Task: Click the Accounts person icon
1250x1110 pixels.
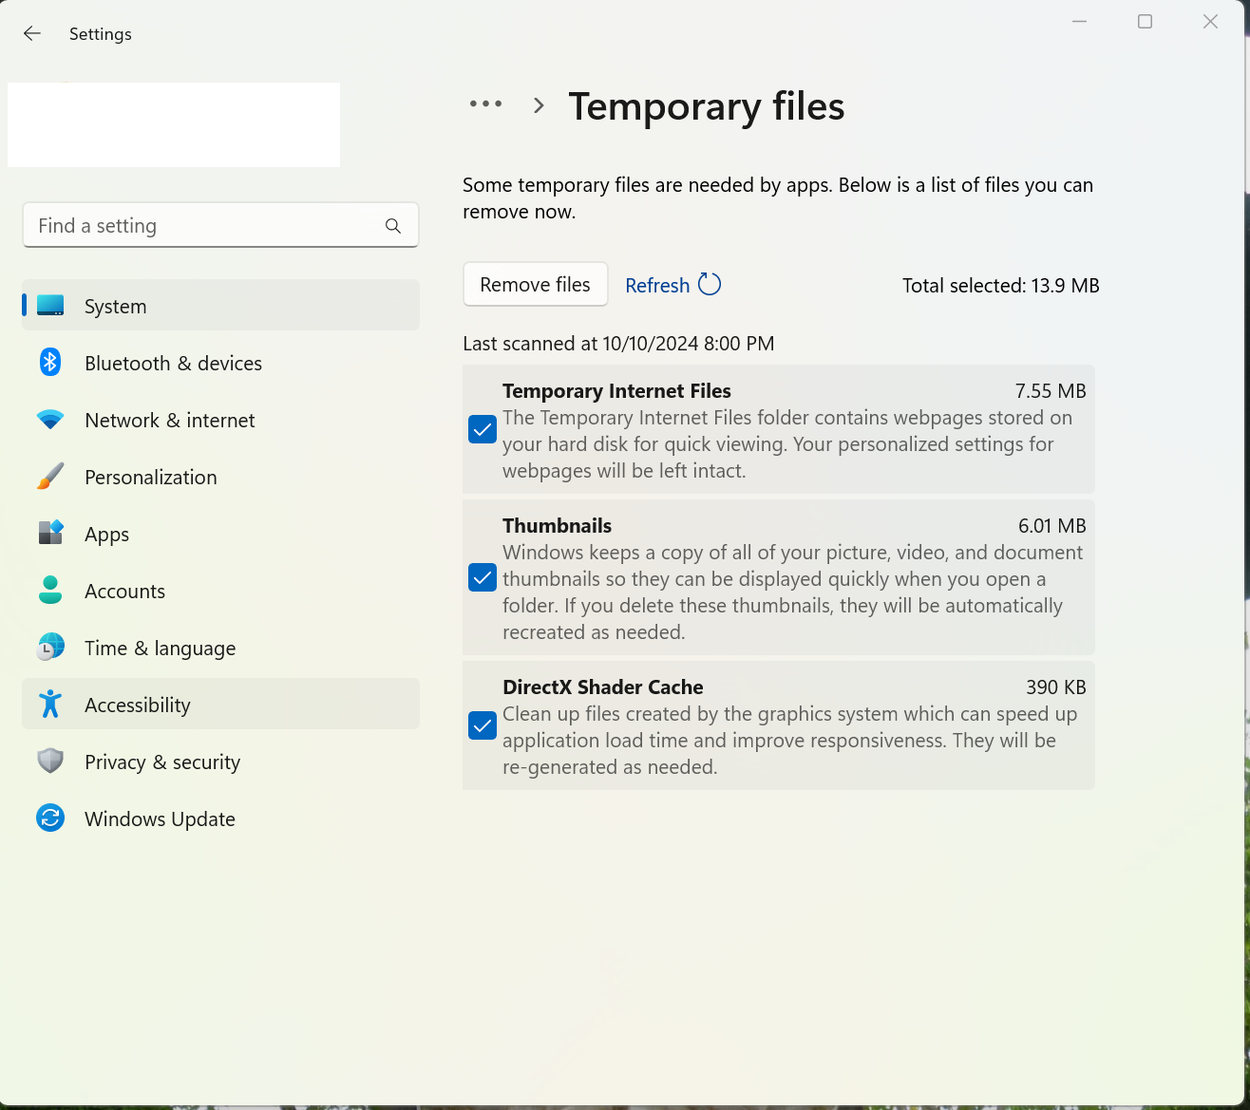Action: pos(50,590)
